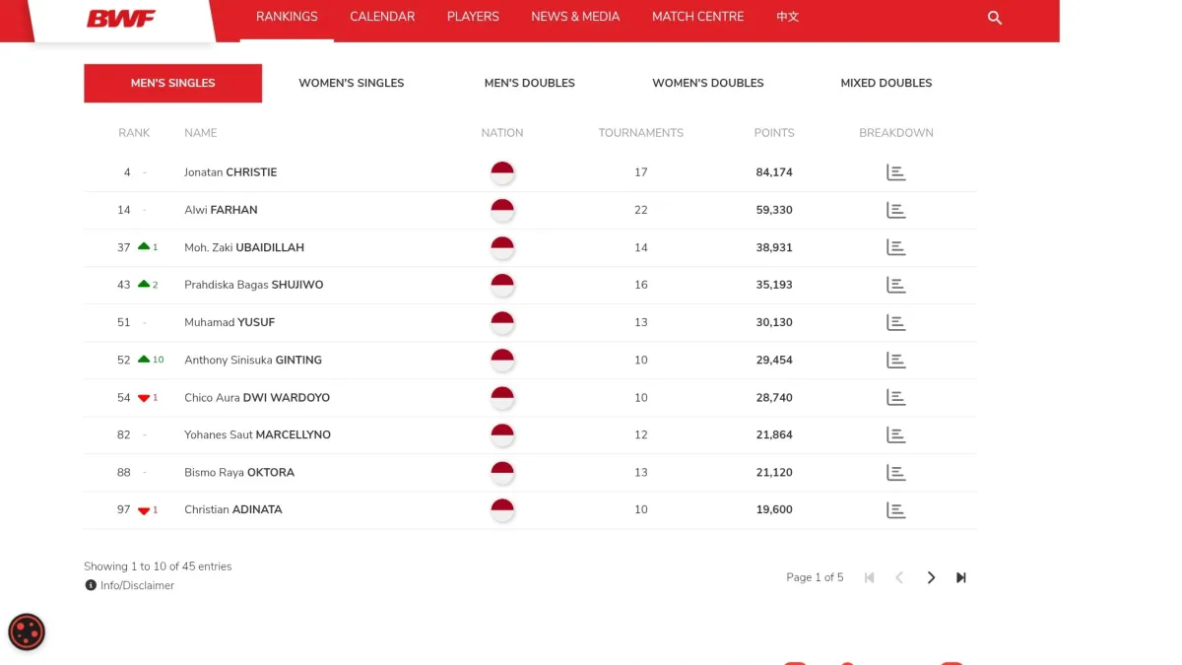
Task: Open breakdown chart for Jonatan Christie
Action: click(x=895, y=172)
